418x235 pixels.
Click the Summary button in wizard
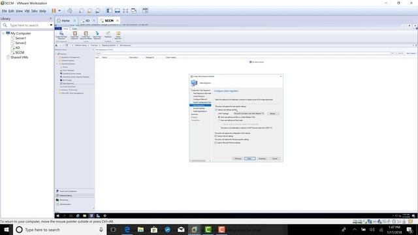[262, 159]
